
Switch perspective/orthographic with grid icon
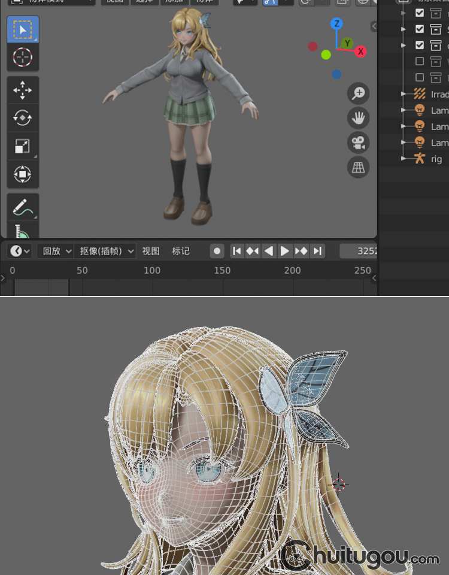tap(358, 168)
